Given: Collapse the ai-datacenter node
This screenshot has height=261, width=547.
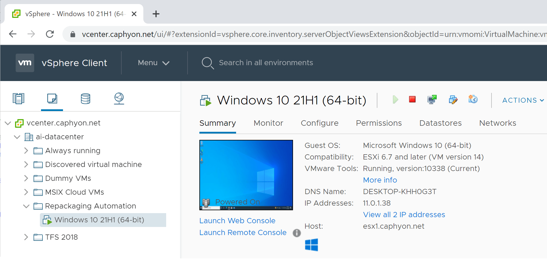Looking at the screenshot, I should 17,137.
